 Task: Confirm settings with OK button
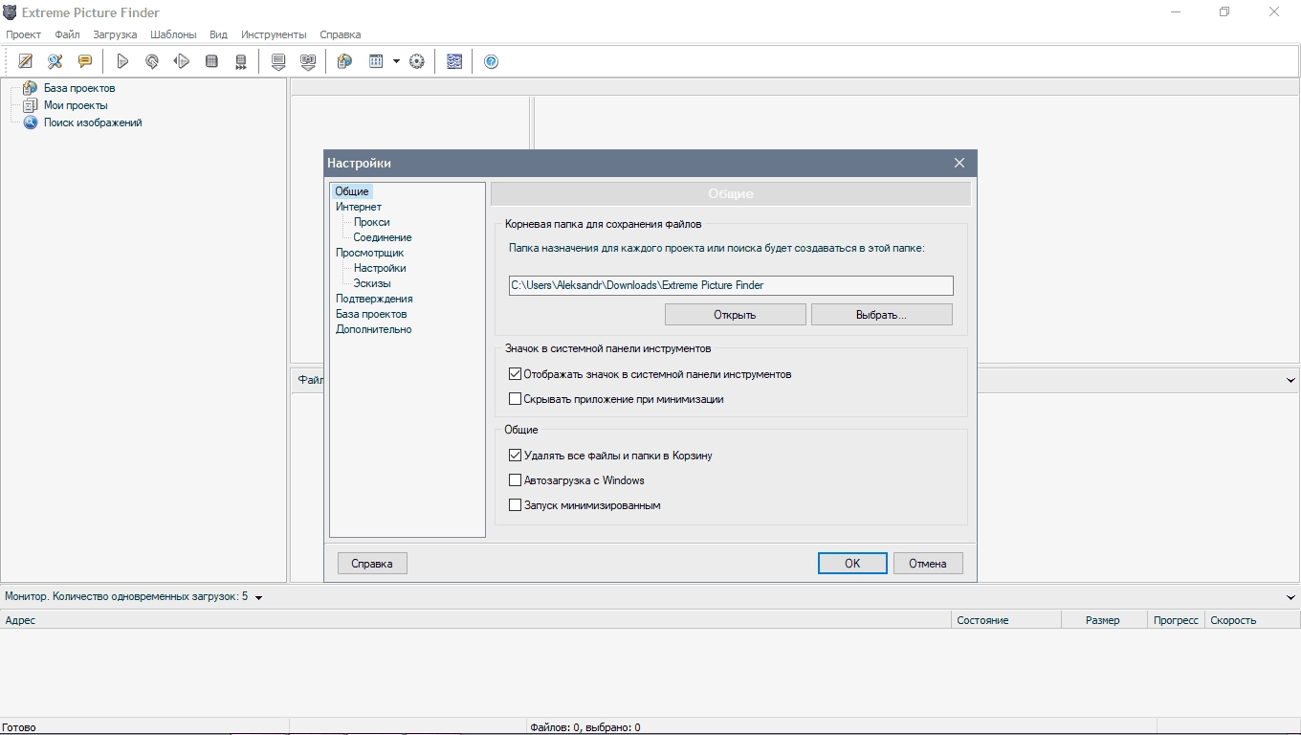852,564
